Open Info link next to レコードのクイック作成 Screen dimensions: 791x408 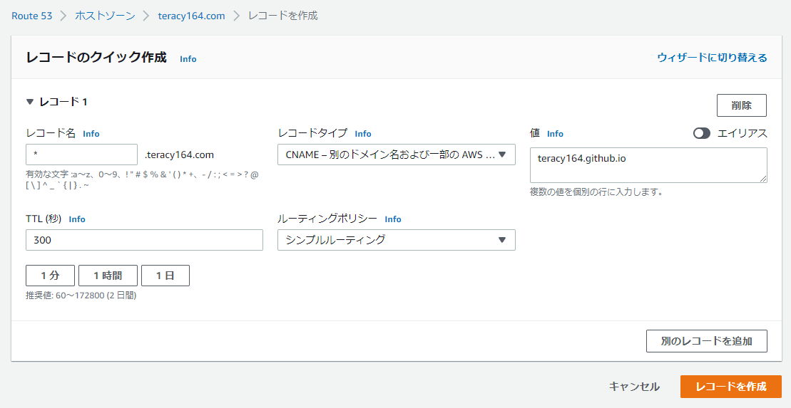pos(188,59)
